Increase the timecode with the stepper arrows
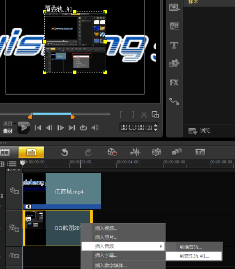This screenshot has width=235, height=269. point(156,126)
